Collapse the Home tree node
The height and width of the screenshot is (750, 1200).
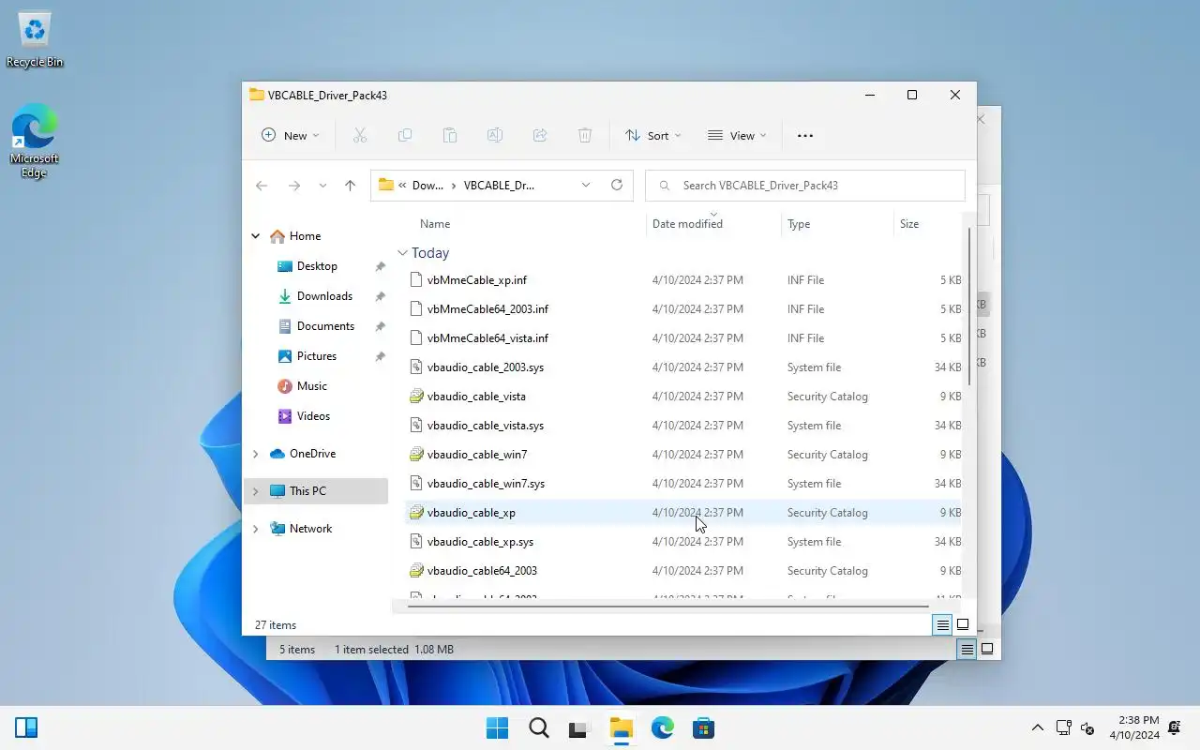255,236
